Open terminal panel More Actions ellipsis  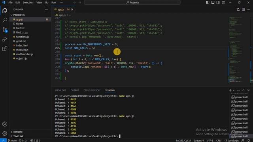(238, 90)
